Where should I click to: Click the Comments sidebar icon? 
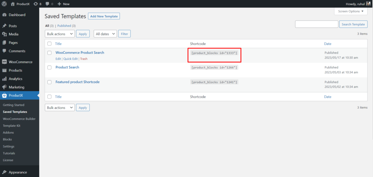click(4, 51)
